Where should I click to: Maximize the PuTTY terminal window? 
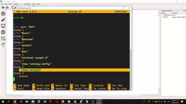point(123,8)
